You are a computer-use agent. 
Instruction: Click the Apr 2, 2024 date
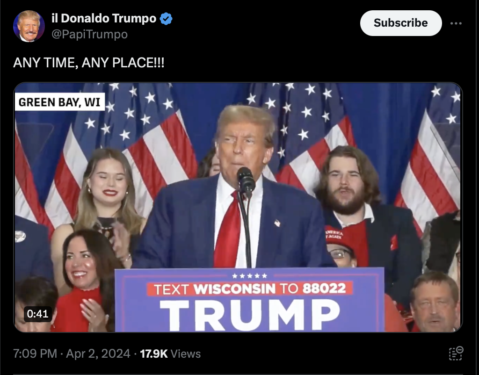[98, 353]
